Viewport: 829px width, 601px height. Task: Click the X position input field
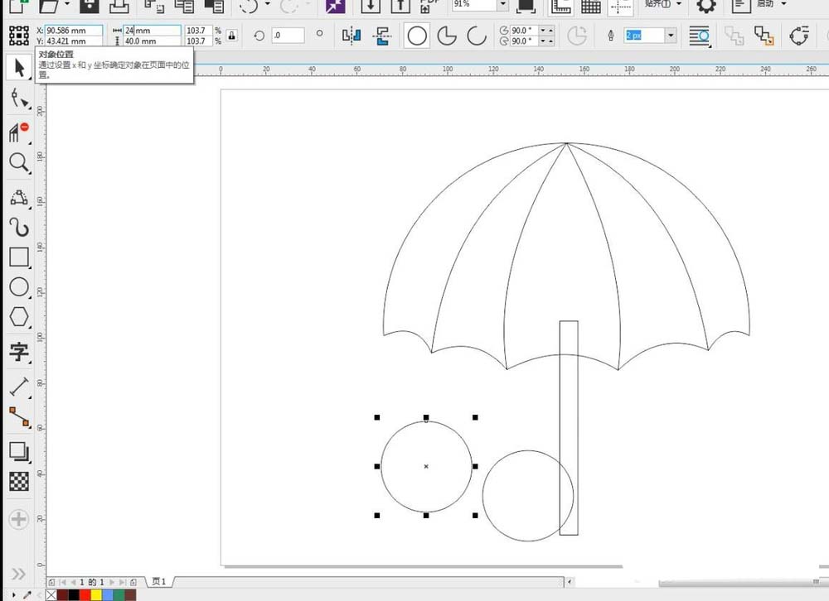(x=75, y=30)
